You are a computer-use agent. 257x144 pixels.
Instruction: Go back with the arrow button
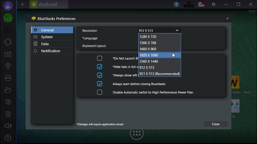click(x=23, y=4)
